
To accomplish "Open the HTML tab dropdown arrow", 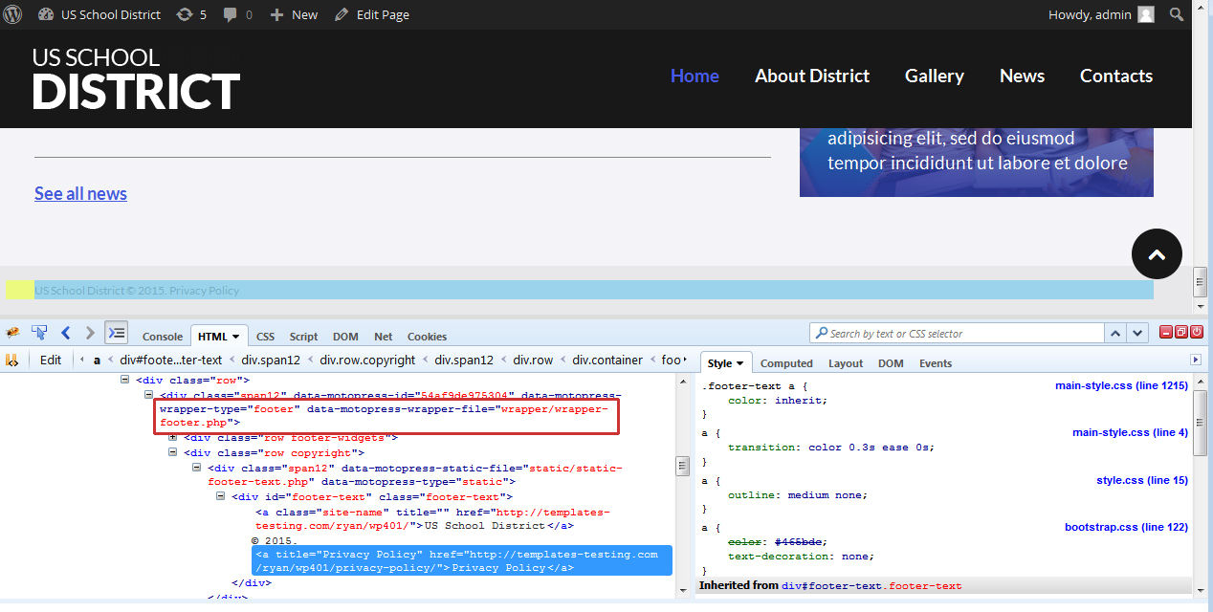I will click(235, 337).
